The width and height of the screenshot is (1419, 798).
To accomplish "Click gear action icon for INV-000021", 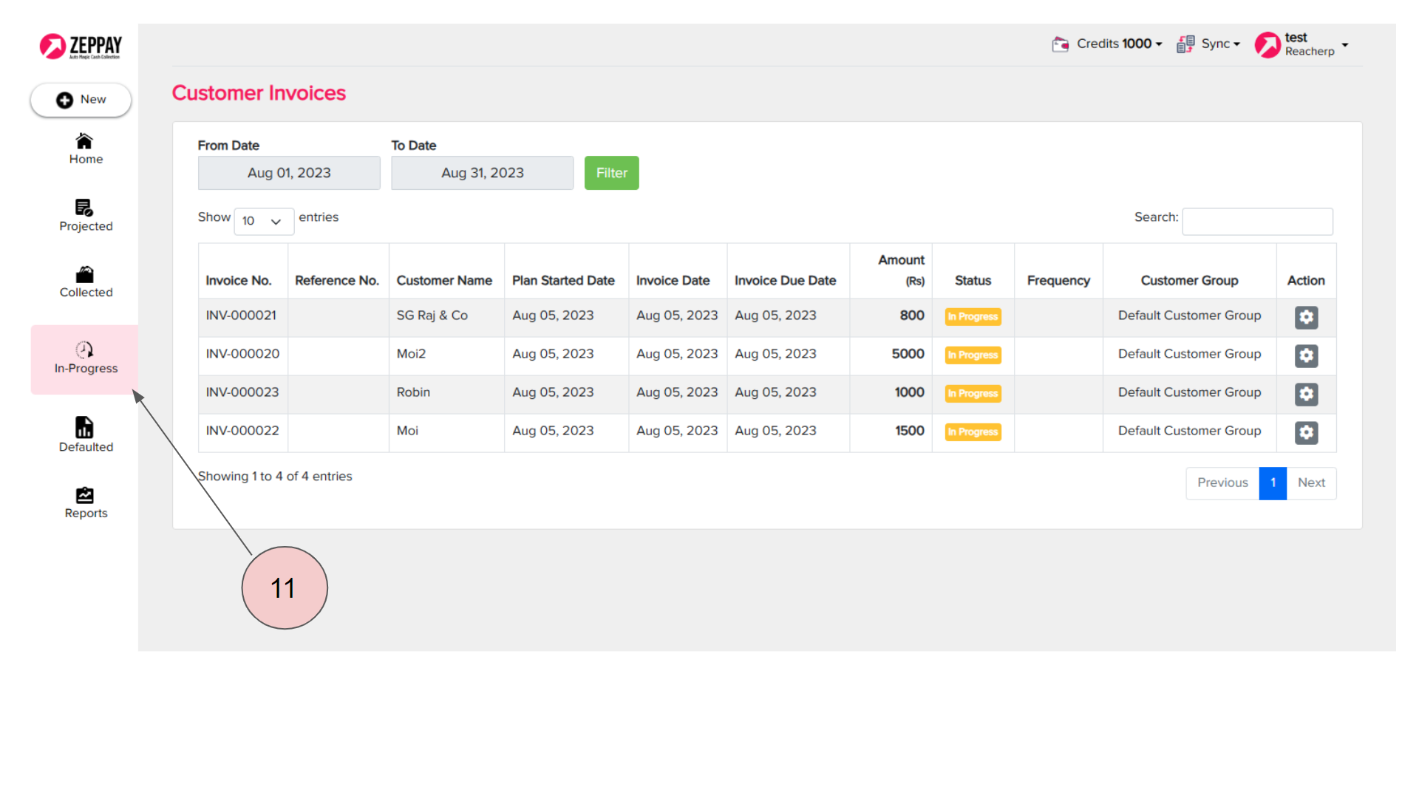I will [x=1306, y=317].
